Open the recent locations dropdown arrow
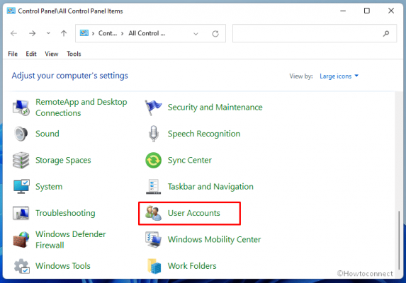The width and height of the screenshot is (406, 283). (48, 33)
